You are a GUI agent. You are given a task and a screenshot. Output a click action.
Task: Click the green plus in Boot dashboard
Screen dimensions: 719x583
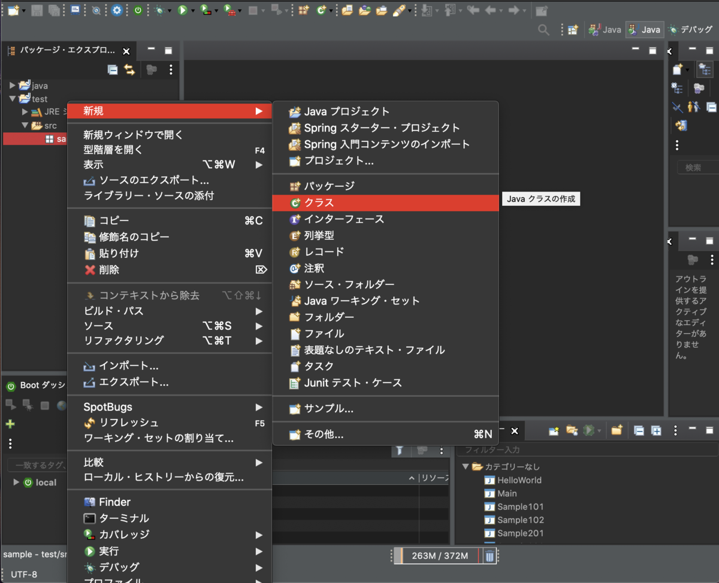(x=10, y=424)
